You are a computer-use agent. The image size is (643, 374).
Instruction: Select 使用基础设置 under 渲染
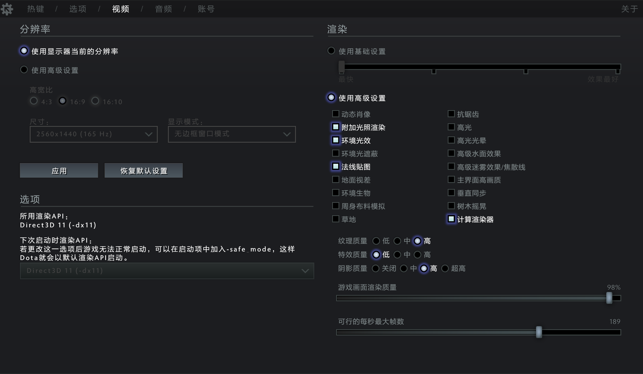pyautogui.click(x=331, y=51)
